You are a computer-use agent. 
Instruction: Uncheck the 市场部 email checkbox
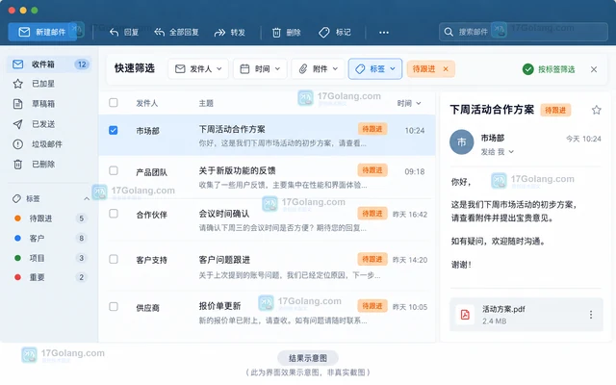[x=114, y=130]
